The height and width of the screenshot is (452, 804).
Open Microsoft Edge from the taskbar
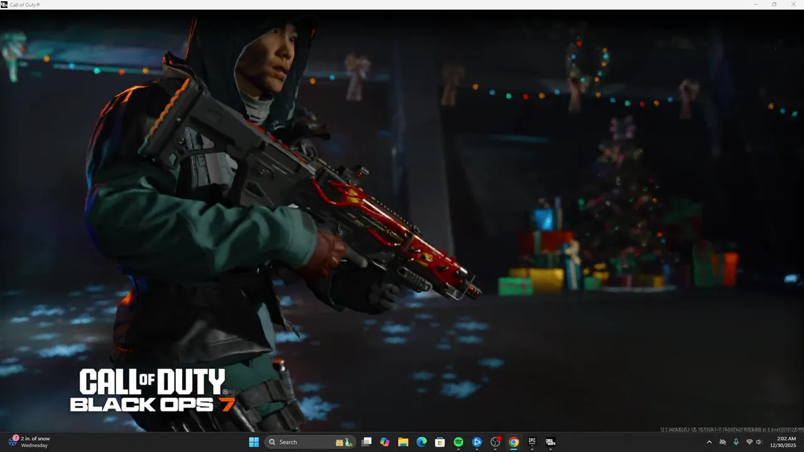(421, 442)
